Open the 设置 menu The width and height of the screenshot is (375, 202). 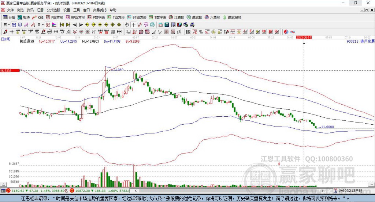click(67, 10)
